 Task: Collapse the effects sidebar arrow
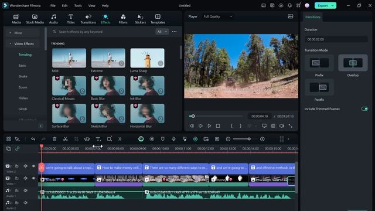click(40, 126)
